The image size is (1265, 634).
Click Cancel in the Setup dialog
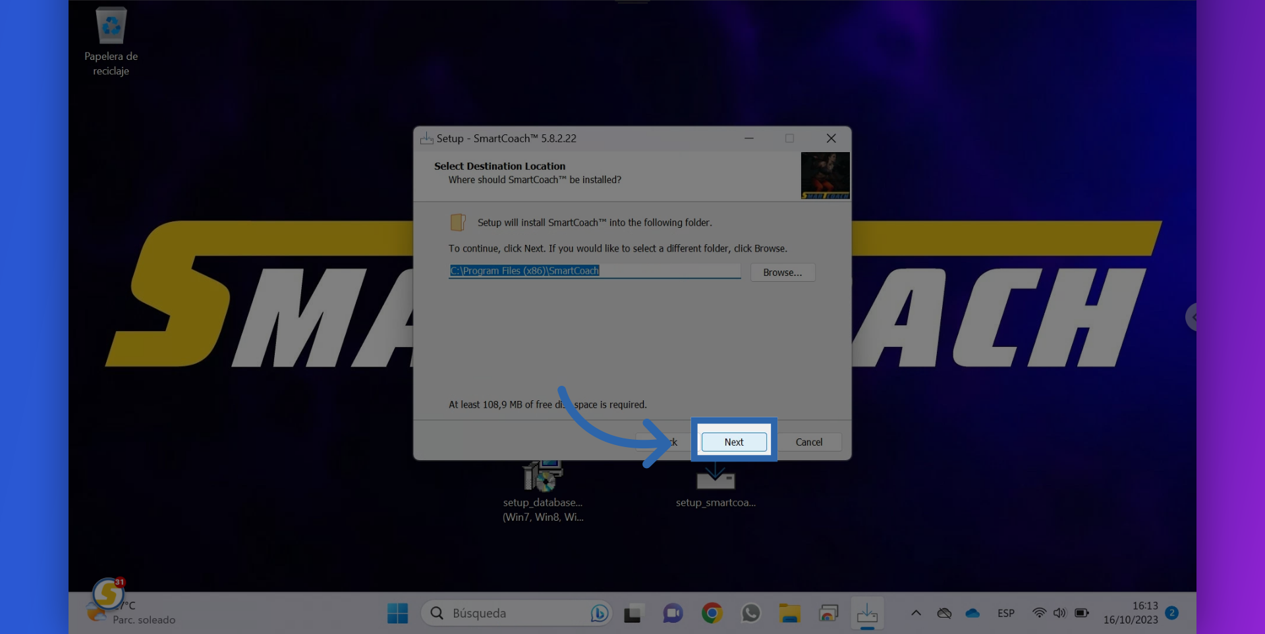(809, 442)
